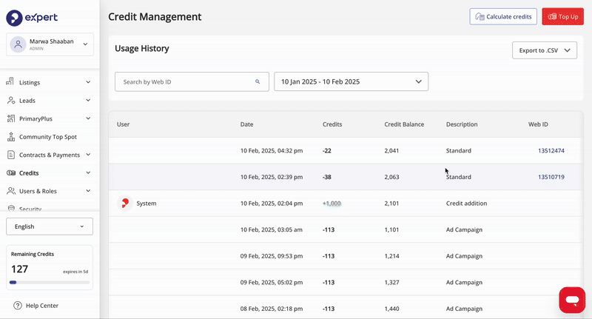Click the 1,440 credit balance
Viewport: 592px width, 319px height.
[391, 309]
